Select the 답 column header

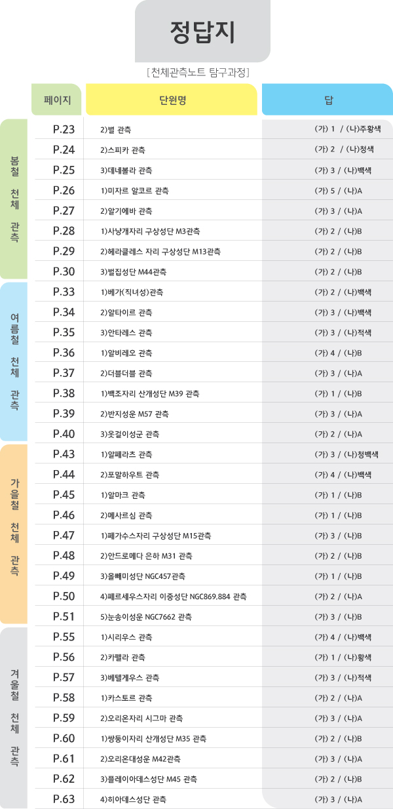328,100
